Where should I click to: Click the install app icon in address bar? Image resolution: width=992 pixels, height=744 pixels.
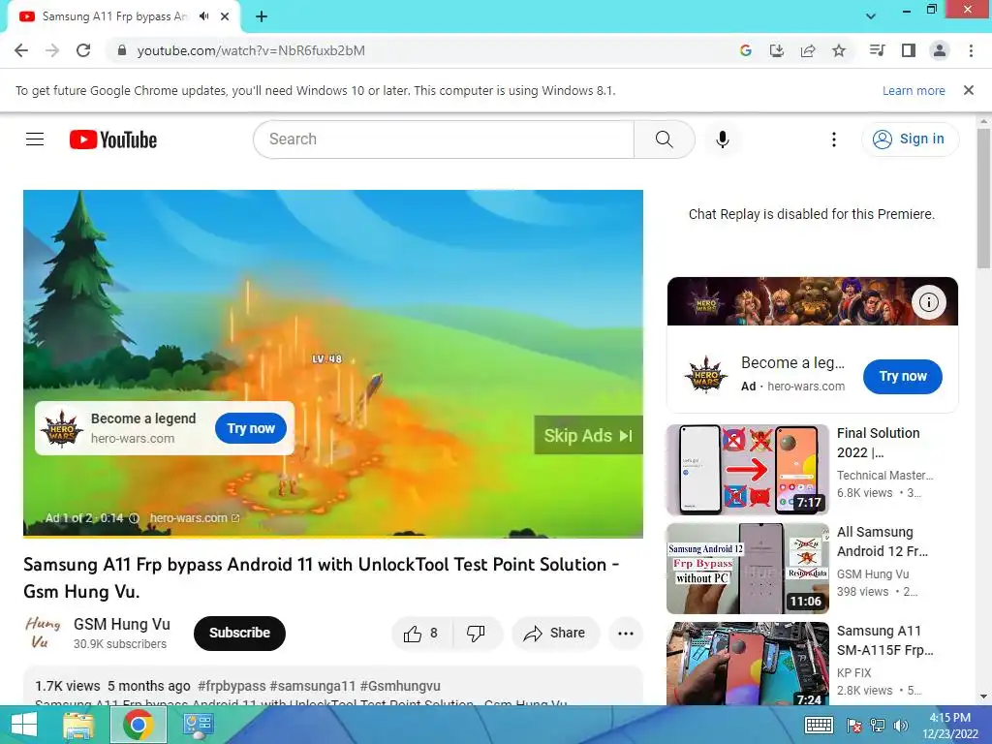pyautogui.click(x=777, y=50)
